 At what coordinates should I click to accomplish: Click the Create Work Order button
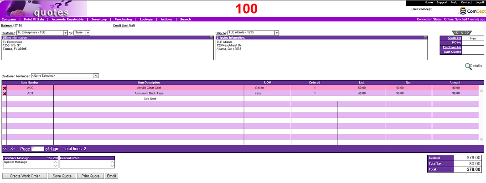(x=25, y=176)
